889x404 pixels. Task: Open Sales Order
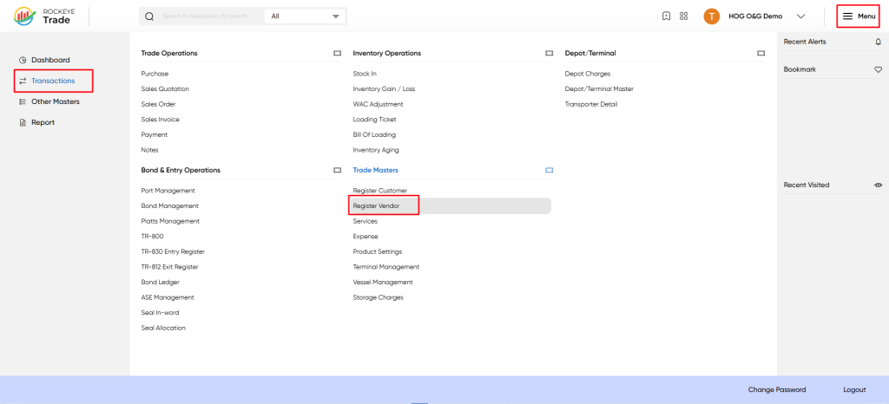tap(158, 105)
